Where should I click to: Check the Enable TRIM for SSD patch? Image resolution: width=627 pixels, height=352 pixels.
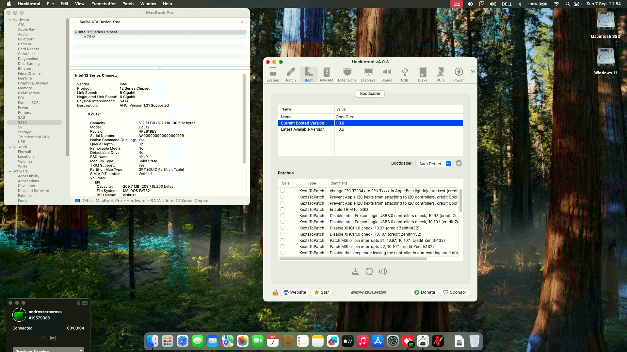(282, 209)
